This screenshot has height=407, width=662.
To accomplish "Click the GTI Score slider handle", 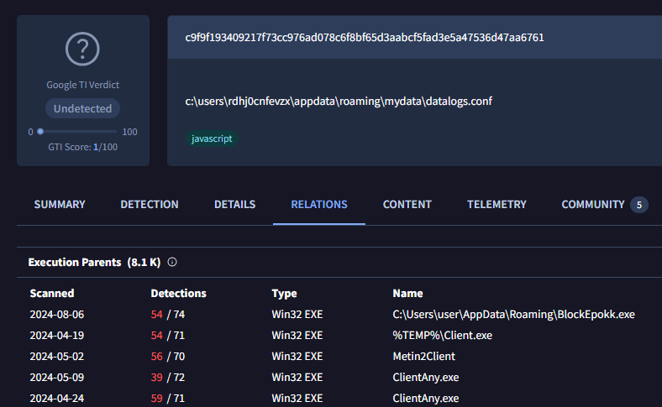I will coord(40,132).
